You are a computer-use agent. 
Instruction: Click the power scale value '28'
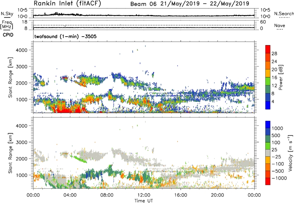coord(274,53)
